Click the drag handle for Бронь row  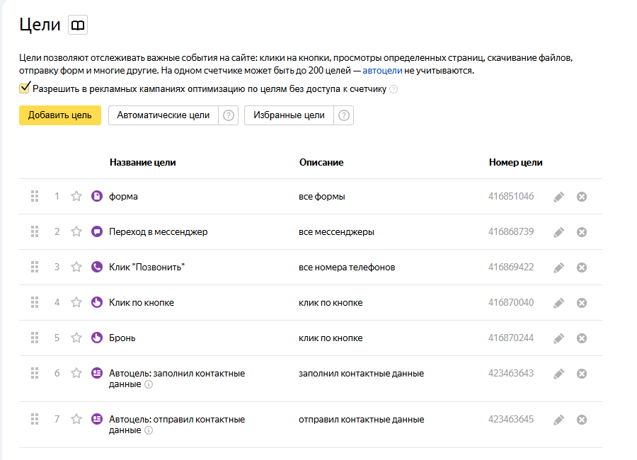tap(35, 338)
